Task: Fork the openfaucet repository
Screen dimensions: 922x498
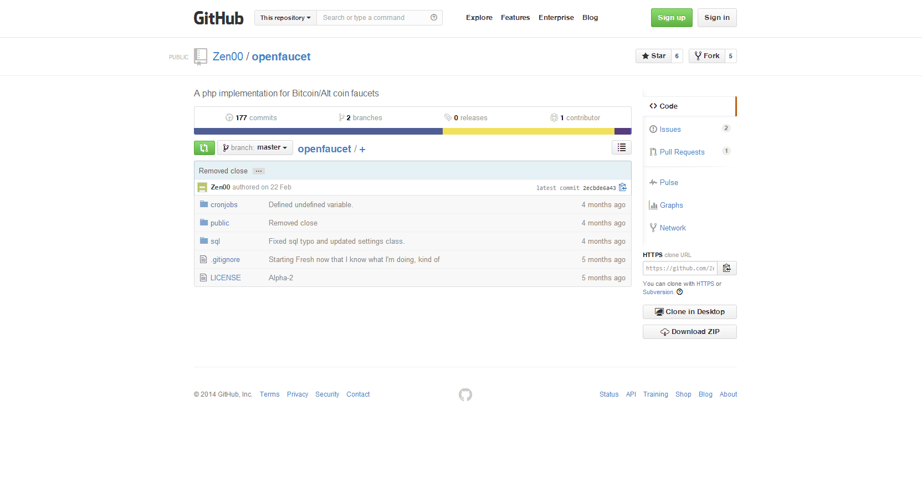Action: 707,56
